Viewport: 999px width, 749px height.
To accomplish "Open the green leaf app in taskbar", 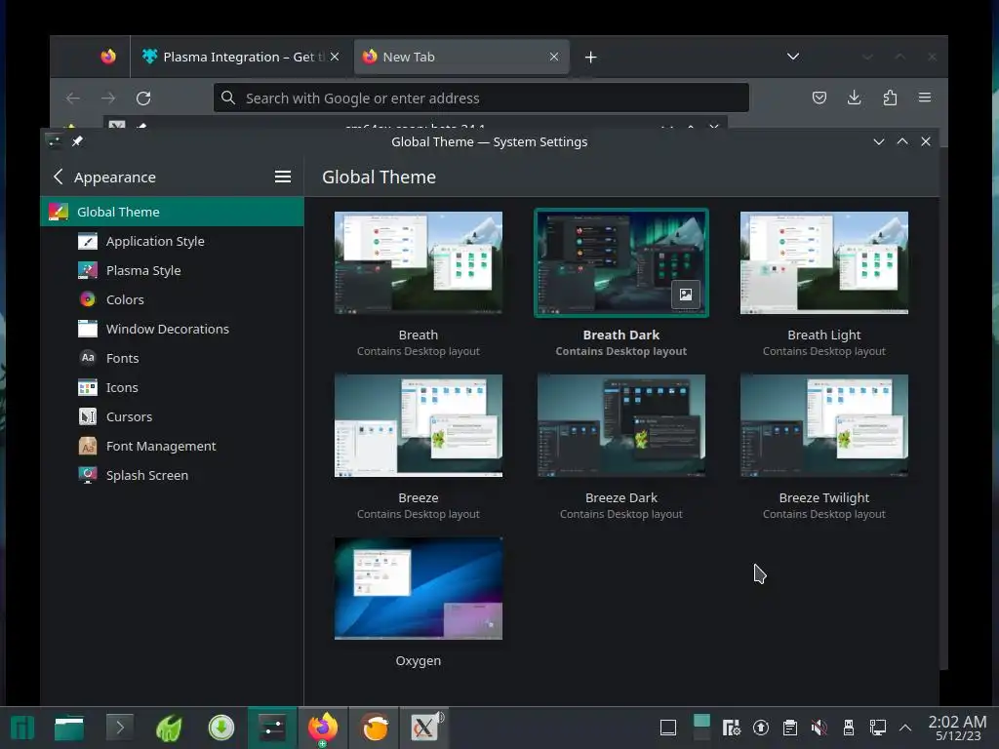I will (170, 728).
